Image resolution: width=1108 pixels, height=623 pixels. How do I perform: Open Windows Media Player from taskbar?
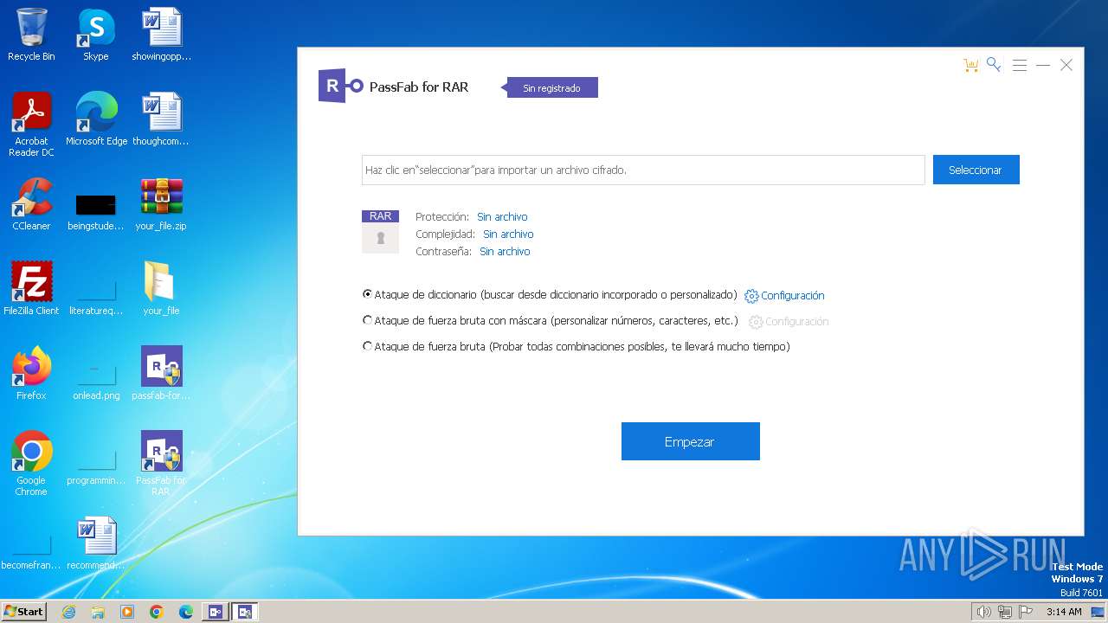point(127,612)
